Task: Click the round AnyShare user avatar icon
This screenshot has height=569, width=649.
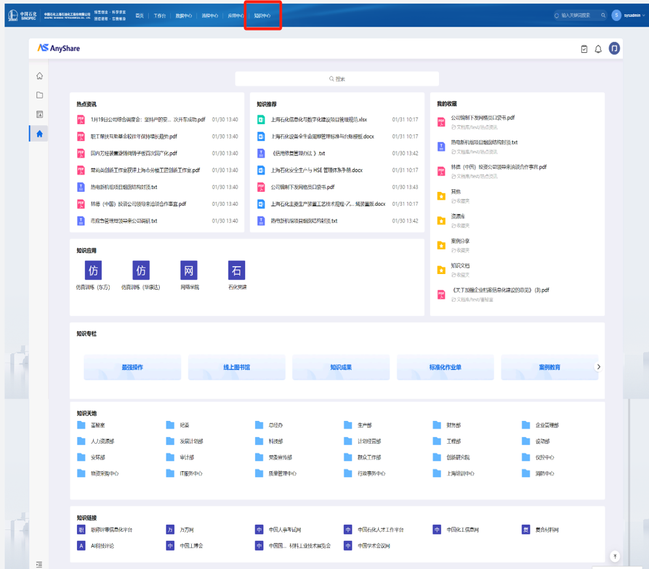Action: (x=614, y=48)
